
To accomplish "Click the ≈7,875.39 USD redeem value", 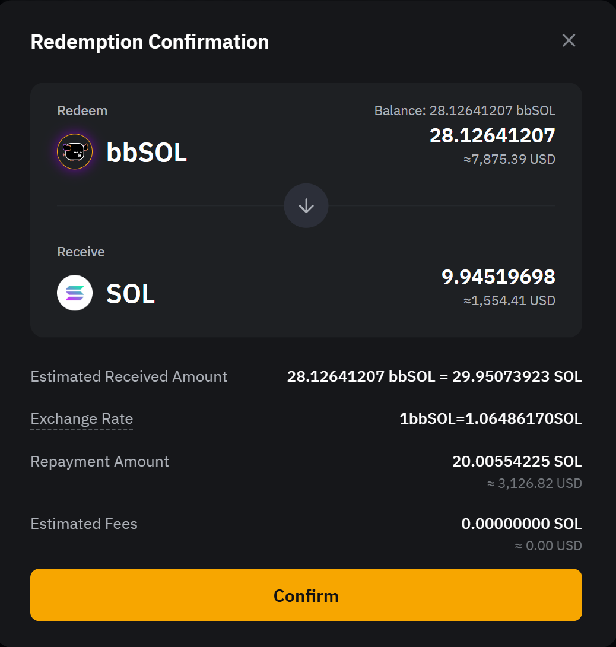I will [x=509, y=159].
